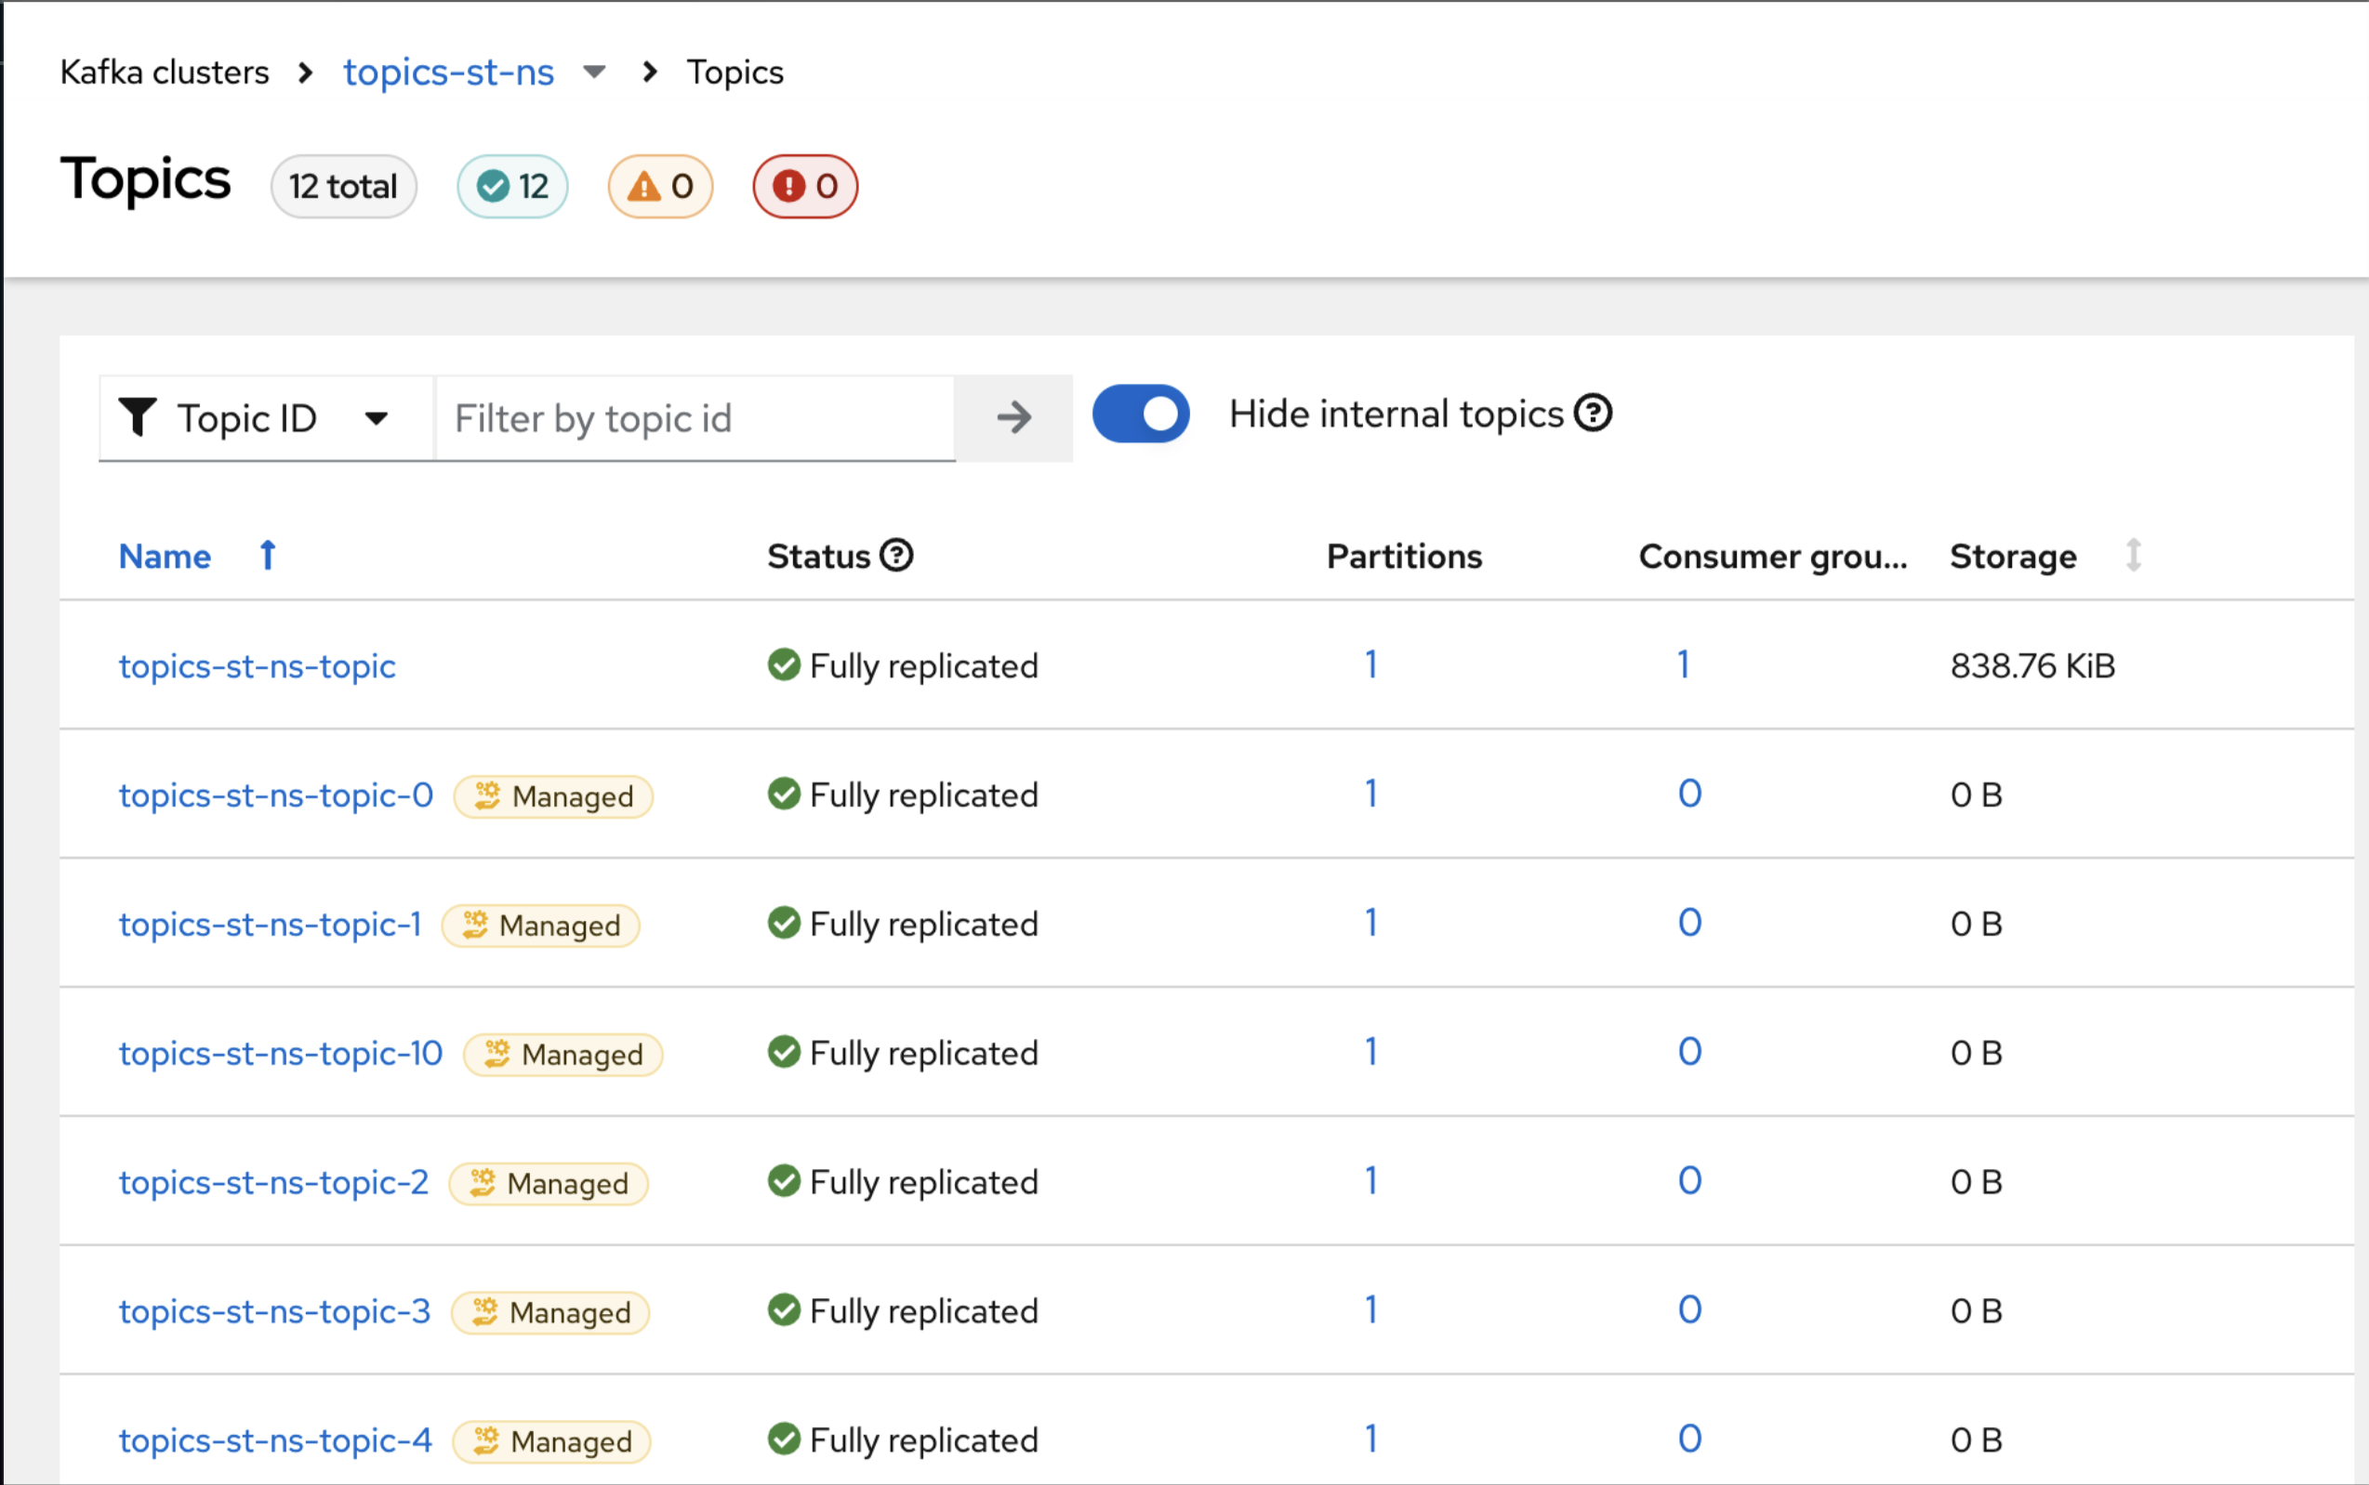Click the Name column ascending sort arrow

267,556
